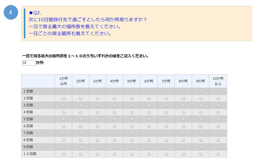253x167 pixels.
Task: Select 9か所 for 3日目
Action: (x=201, y=105)
